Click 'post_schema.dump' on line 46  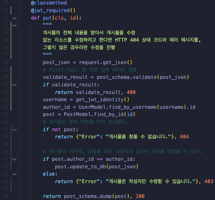pyautogui.click(x=88, y=196)
